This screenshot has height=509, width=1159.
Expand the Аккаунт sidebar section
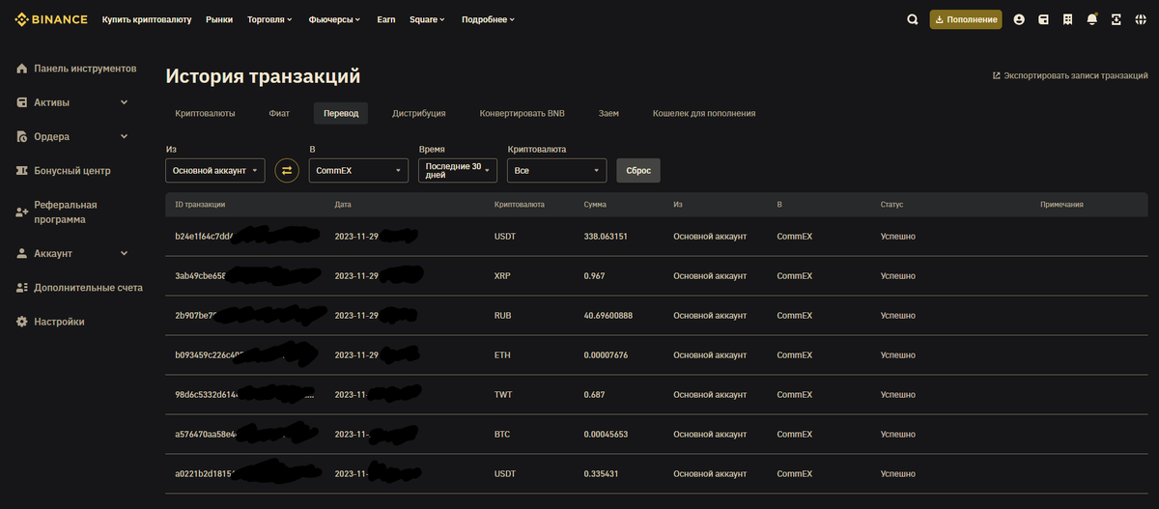coord(124,253)
